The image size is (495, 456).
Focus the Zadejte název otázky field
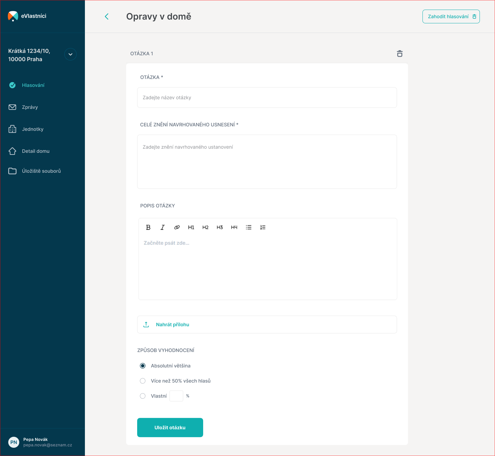point(267,98)
